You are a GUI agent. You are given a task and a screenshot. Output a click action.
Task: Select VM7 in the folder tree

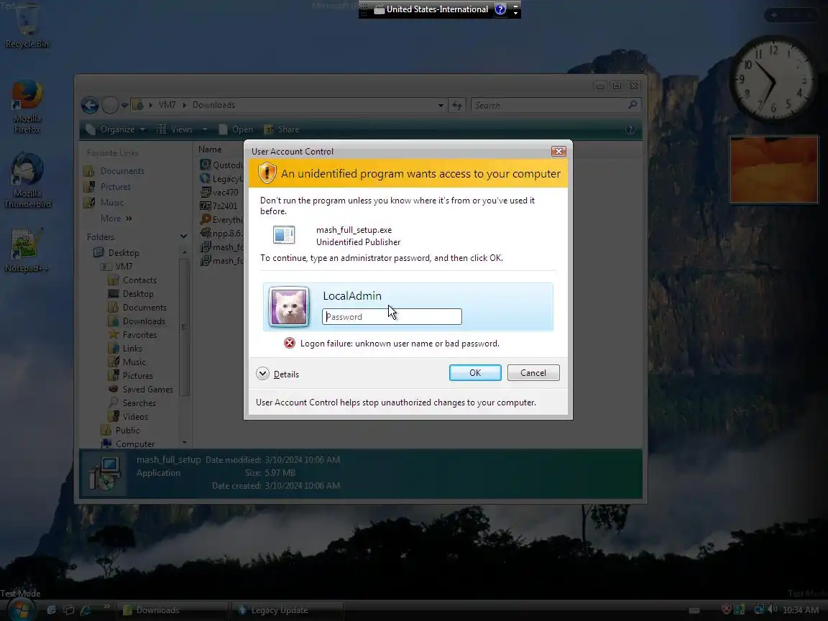pos(117,267)
